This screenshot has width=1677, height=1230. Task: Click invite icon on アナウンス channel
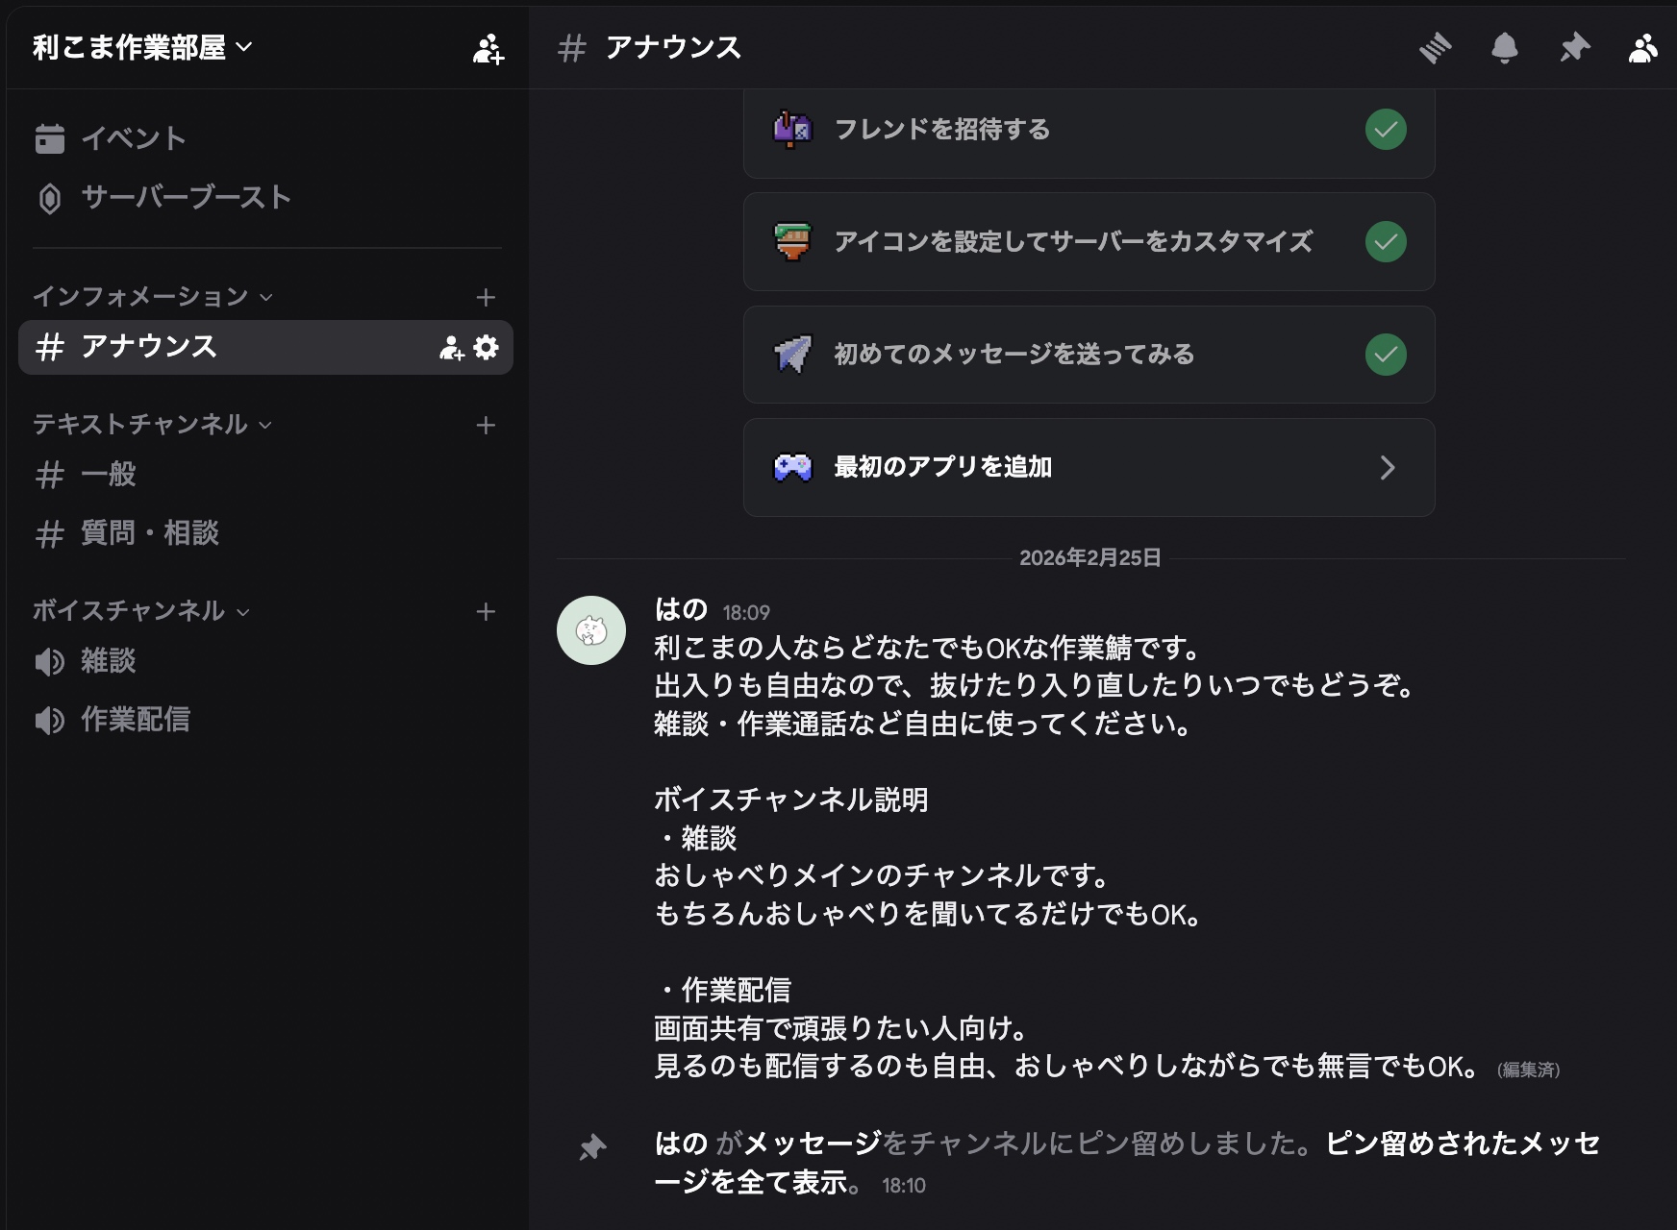tap(451, 348)
